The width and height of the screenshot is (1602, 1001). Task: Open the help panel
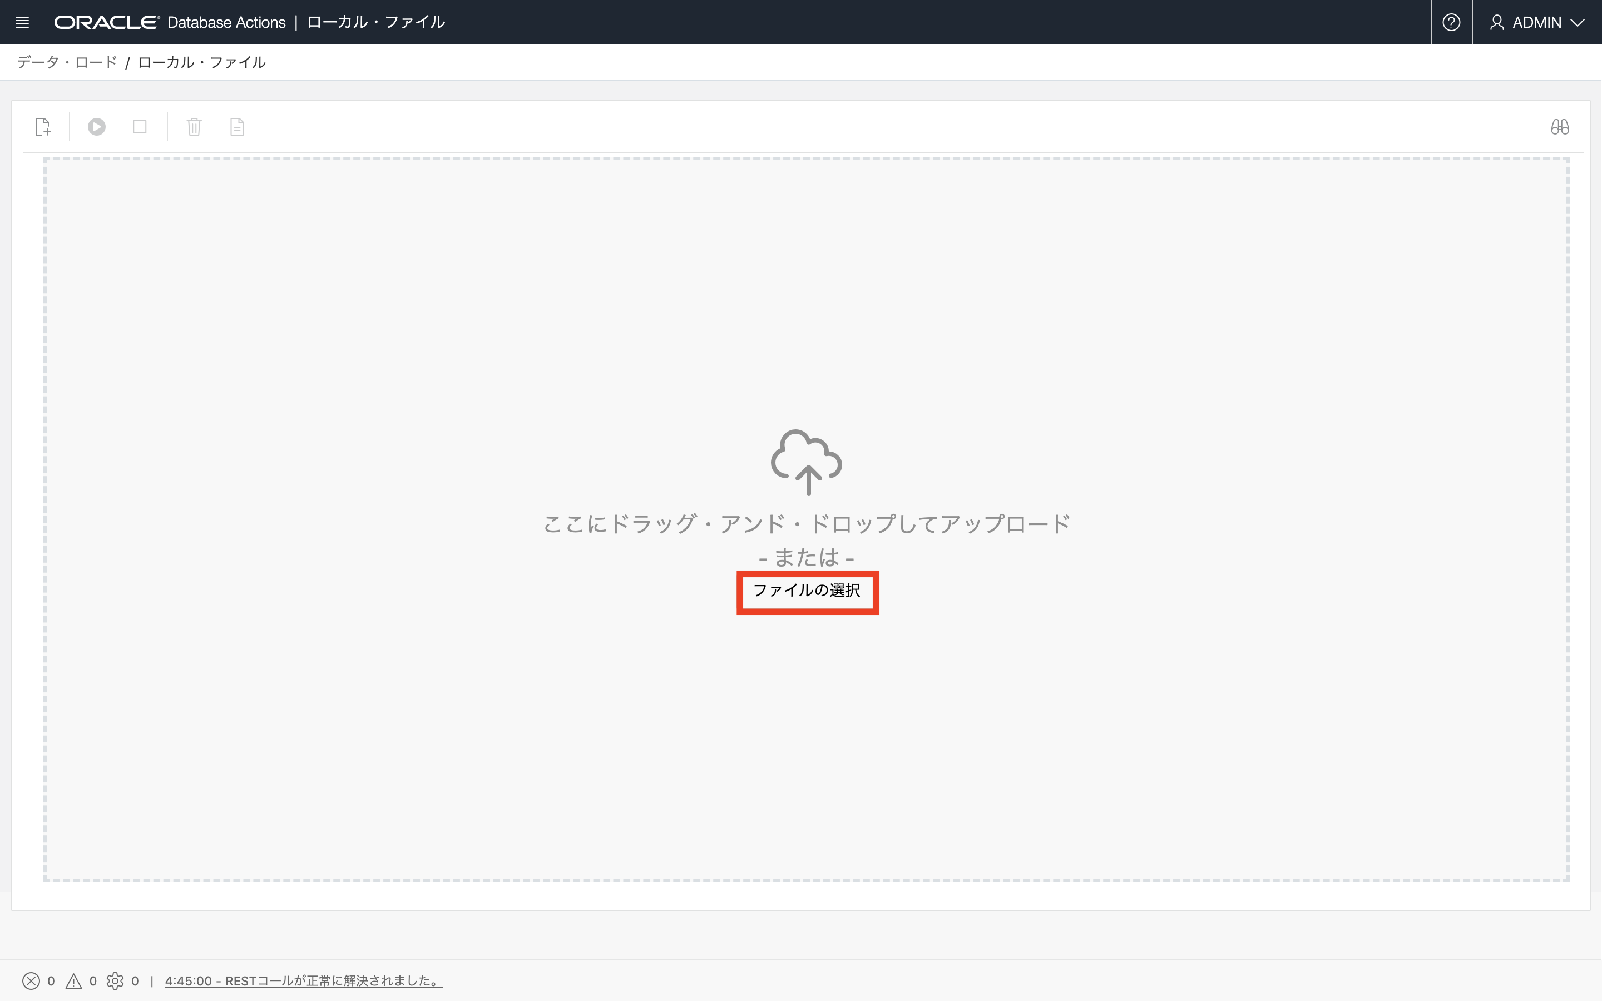coord(1451,22)
